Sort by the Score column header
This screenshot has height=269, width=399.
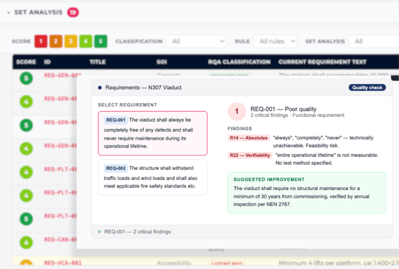point(26,62)
